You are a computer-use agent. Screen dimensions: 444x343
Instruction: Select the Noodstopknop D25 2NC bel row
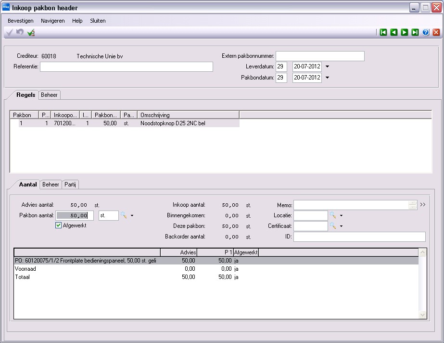tap(129, 123)
